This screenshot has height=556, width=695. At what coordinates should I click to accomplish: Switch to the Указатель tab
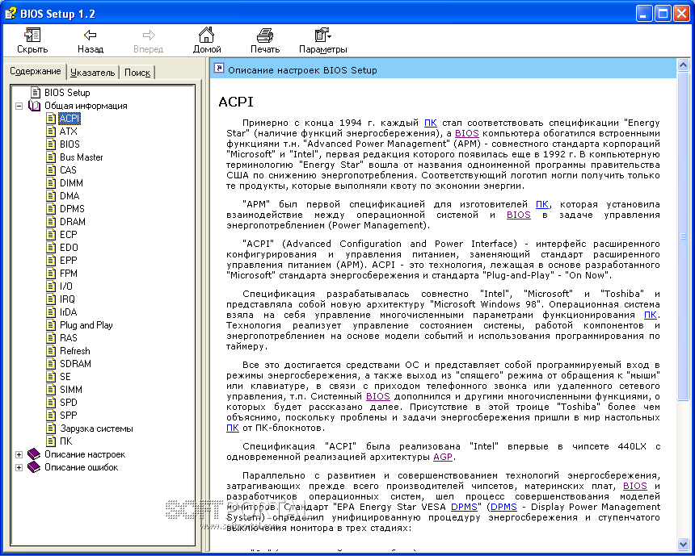(92, 73)
